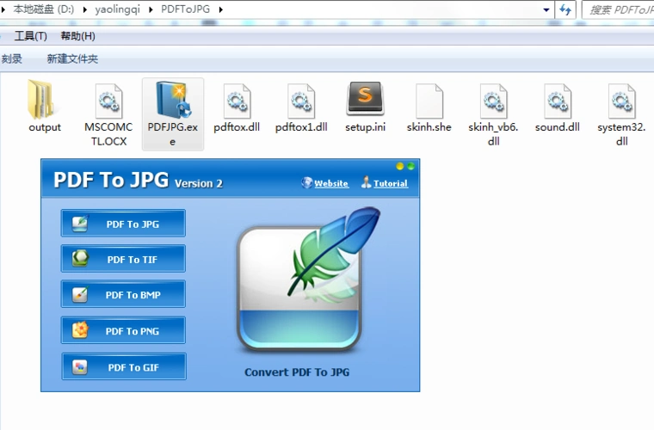Viewport: 654px width, 430px height.
Task: Select the system32.dll file icon
Action: click(x=622, y=101)
